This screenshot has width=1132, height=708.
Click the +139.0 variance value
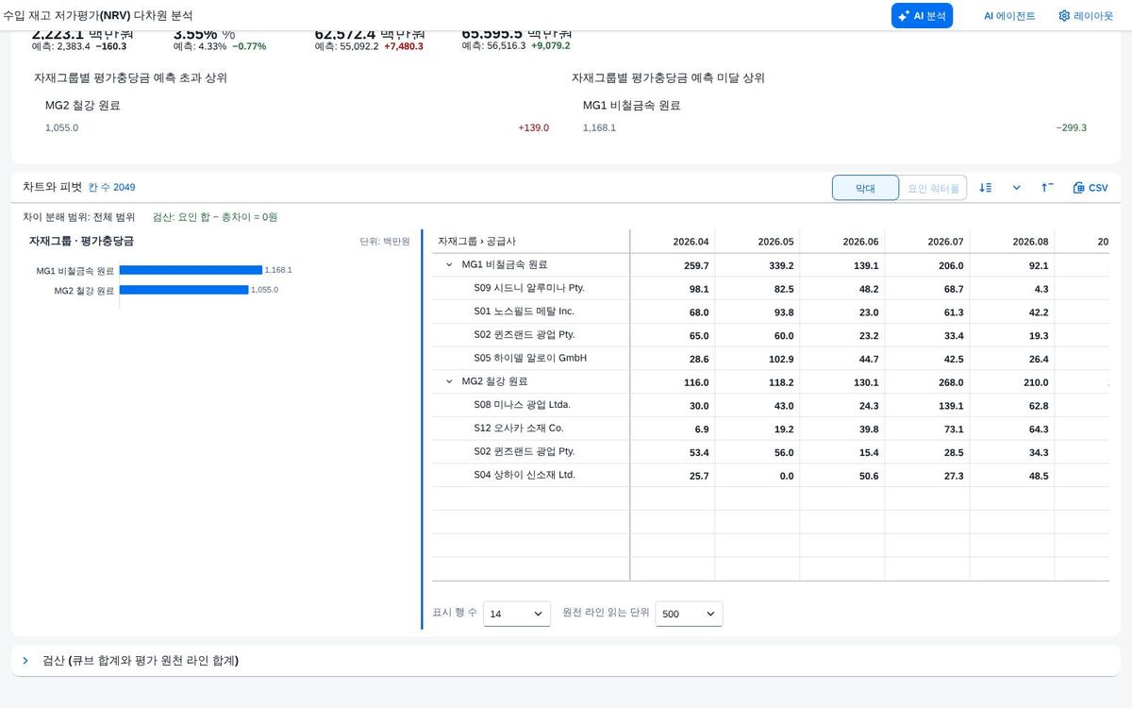tap(533, 127)
